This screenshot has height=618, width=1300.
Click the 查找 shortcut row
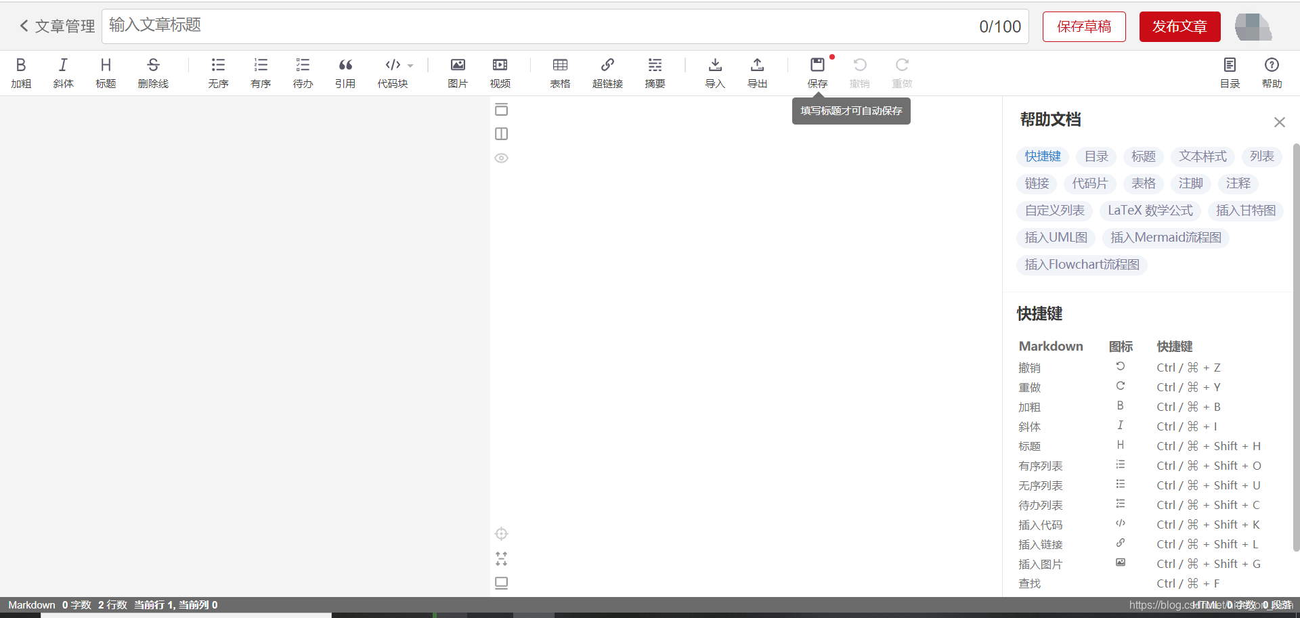click(1140, 583)
